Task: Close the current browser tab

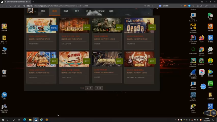Action: (30, 2)
